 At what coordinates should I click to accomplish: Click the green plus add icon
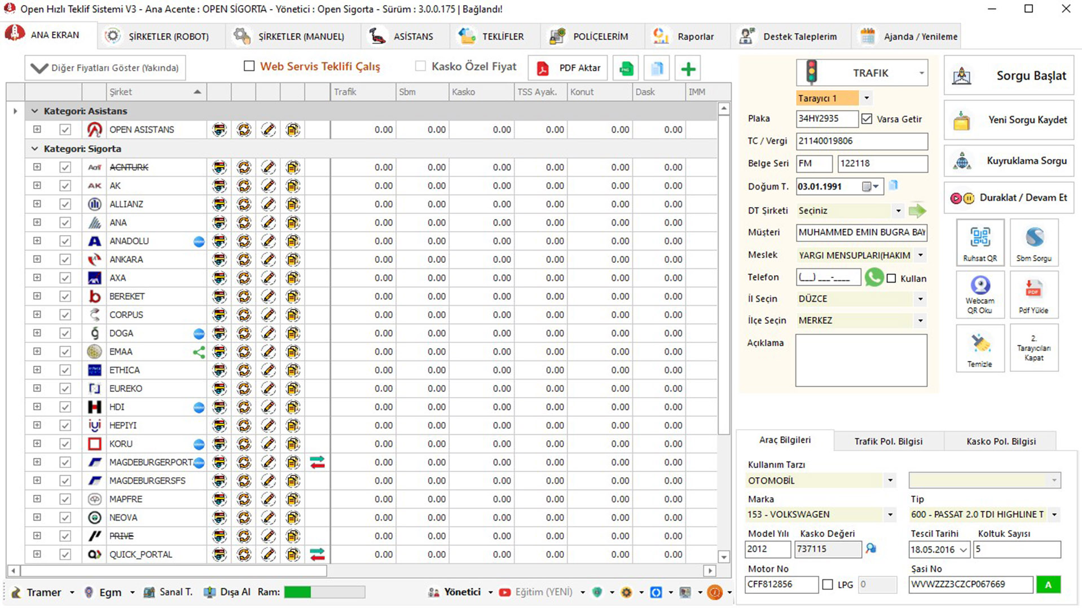tap(688, 68)
